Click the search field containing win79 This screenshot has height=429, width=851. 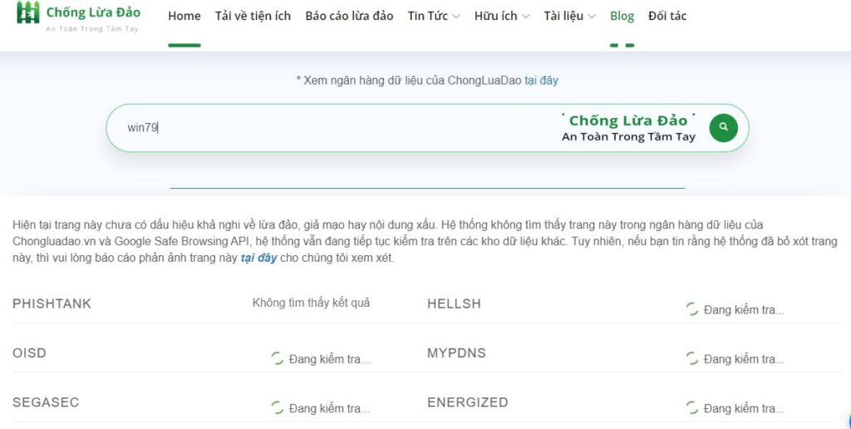tap(332, 127)
